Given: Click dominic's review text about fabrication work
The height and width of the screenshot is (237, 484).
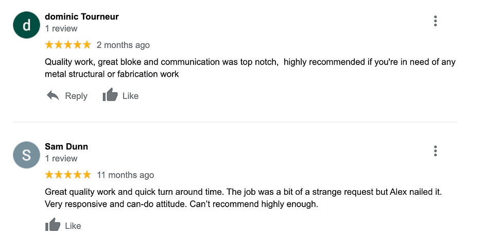Looking at the screenshot, I should point(250,68).
